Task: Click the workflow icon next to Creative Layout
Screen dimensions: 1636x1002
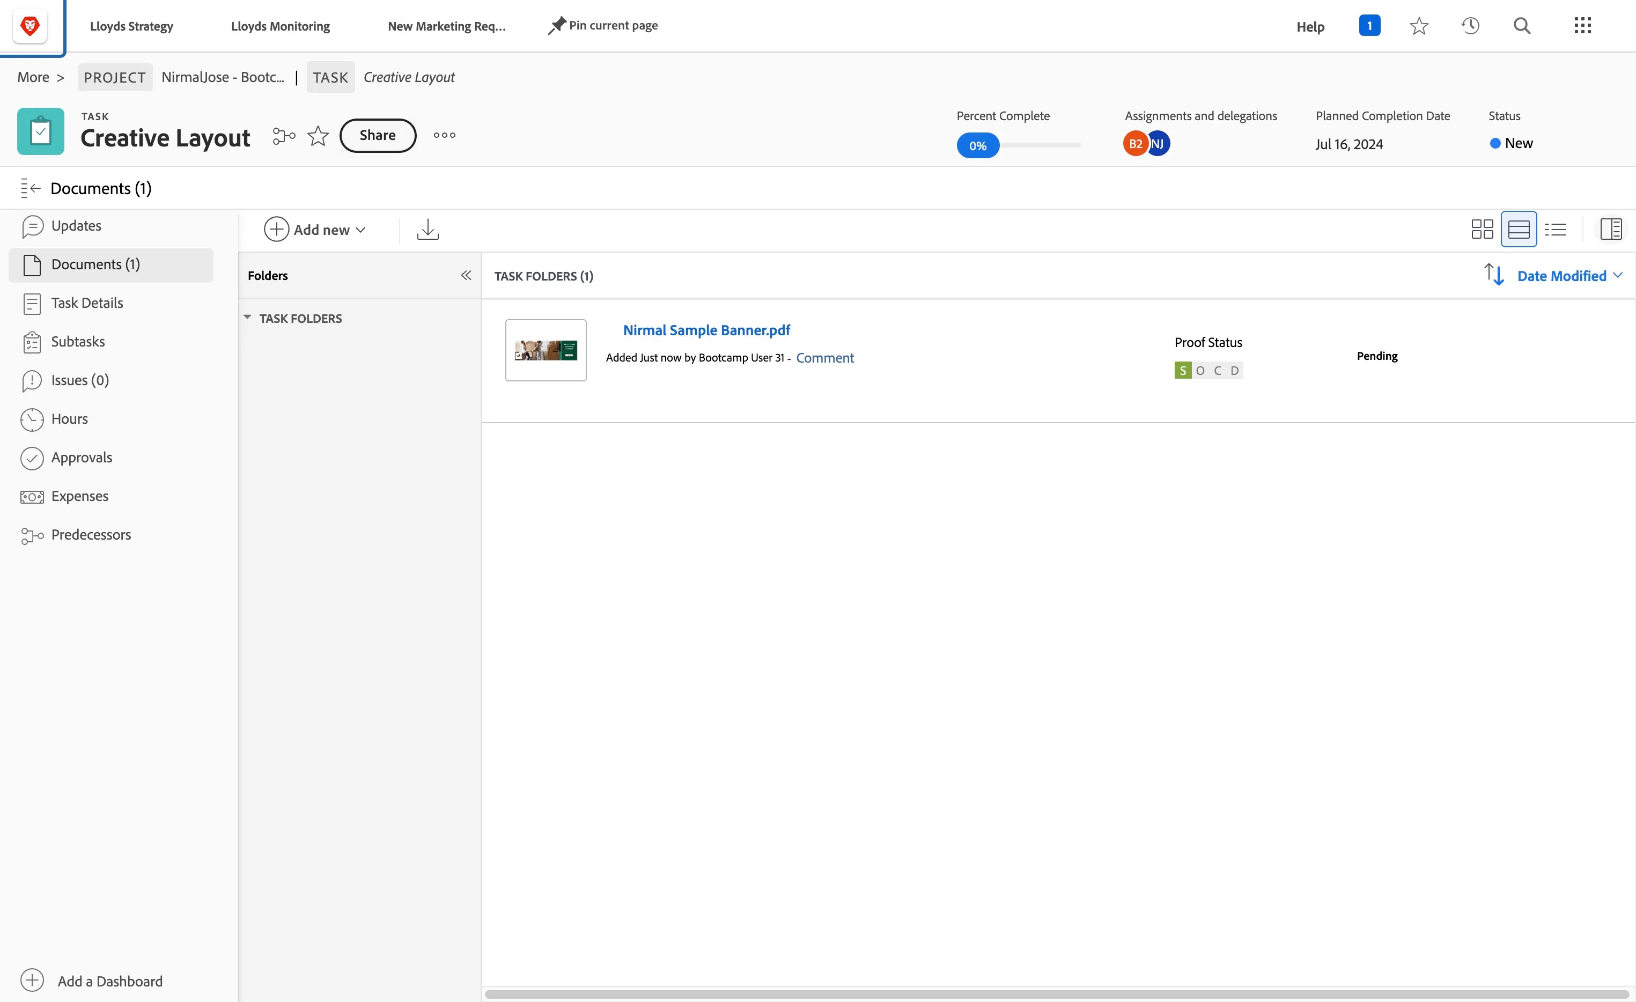Action: [284, 136]
